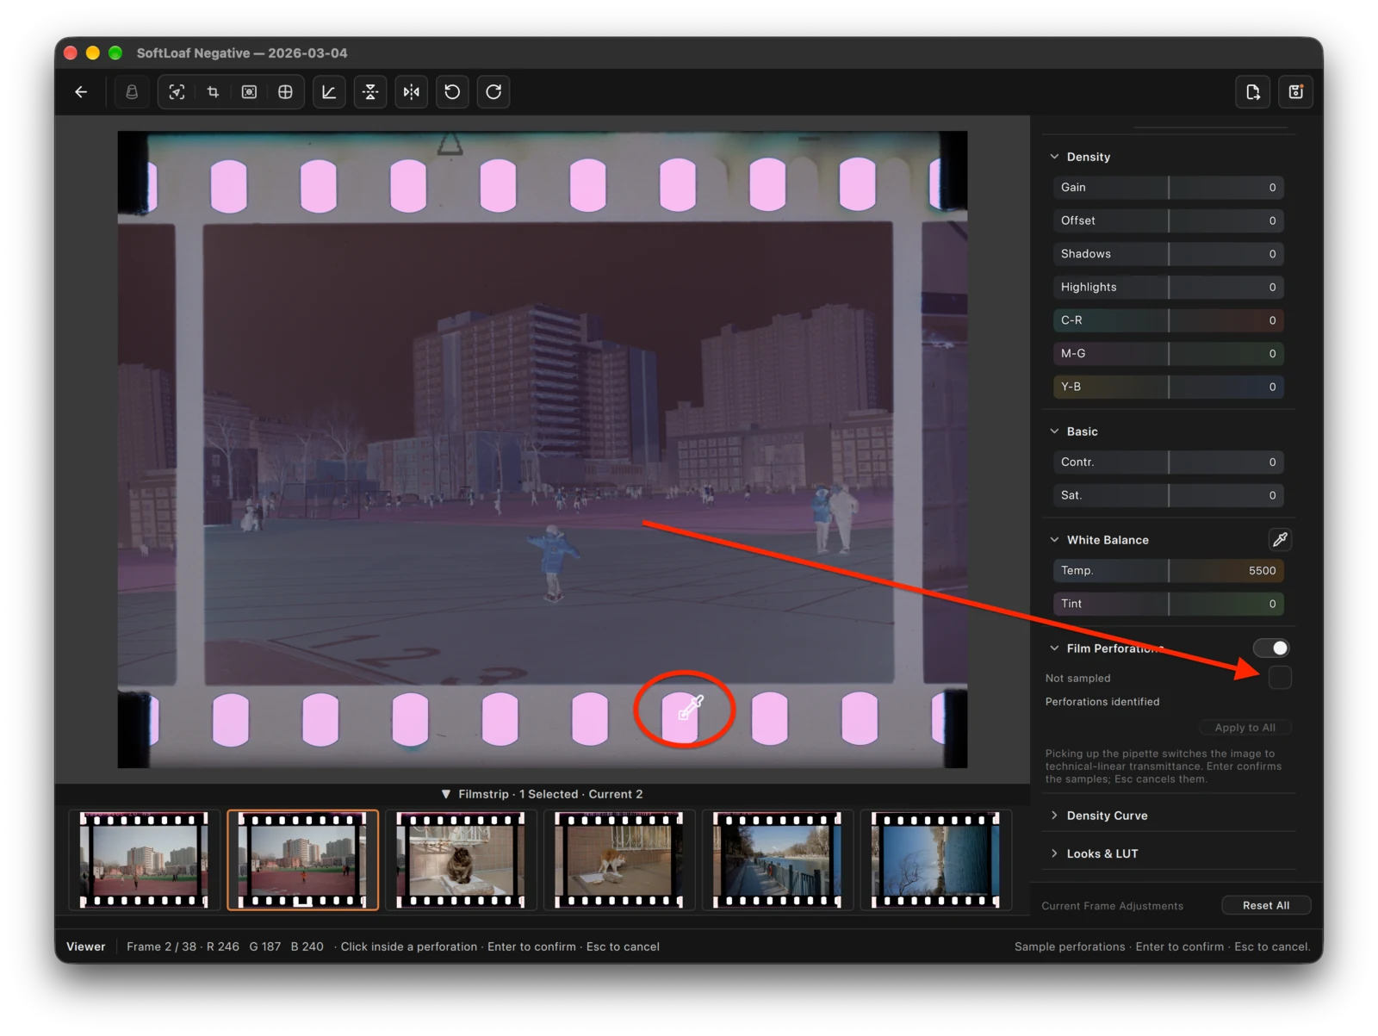Collapse the Film Perforations section
This screenshot has width=1378, height=1036.
pos(1055,648)
